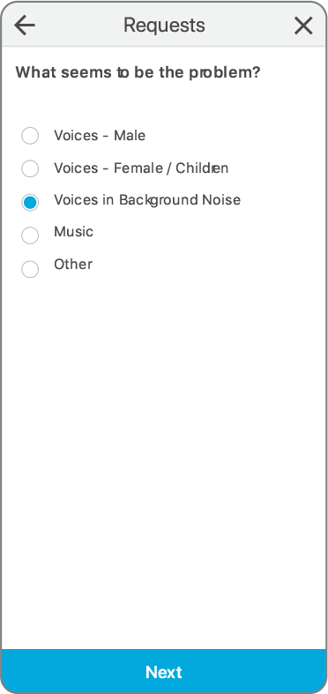Return to the previous Requests page
This screenshot has height=694, width=328.
[25, 26]
